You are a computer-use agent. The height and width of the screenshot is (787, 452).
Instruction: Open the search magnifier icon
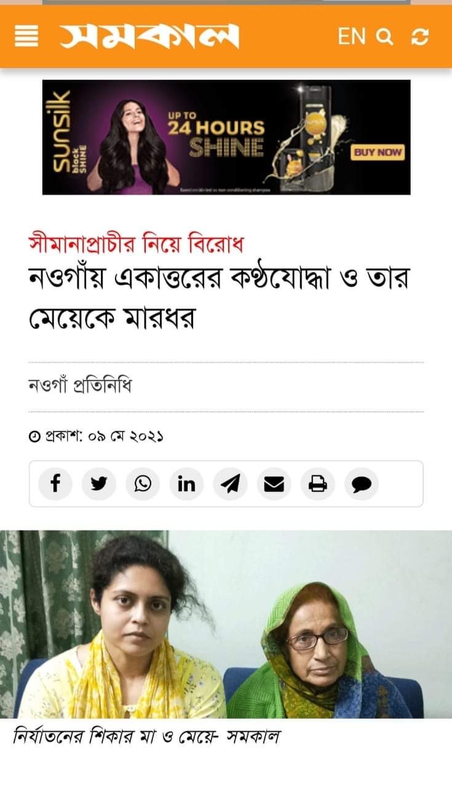(384, 37)
